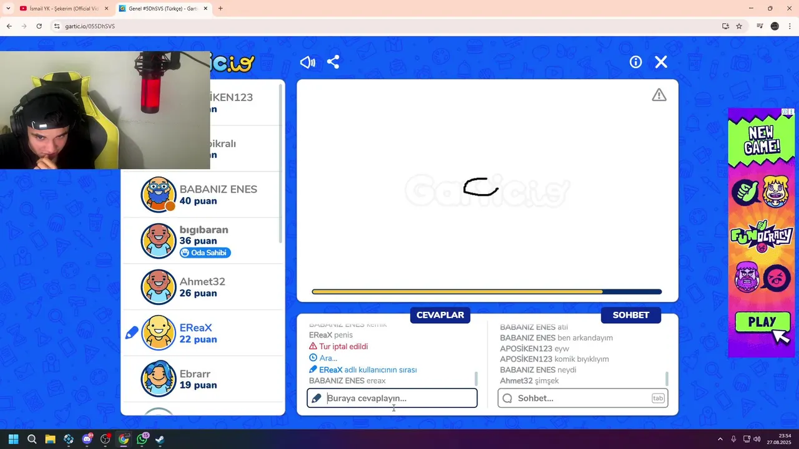Screen dimensions: 799x449
Task: Open Steam from the taskbar
Action: click(x=160, y=439)
